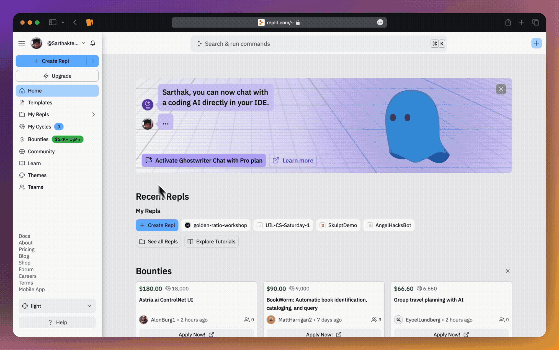559x350 pixels.
Task: Follow the Mobile App link
Action: coord(32,289)
